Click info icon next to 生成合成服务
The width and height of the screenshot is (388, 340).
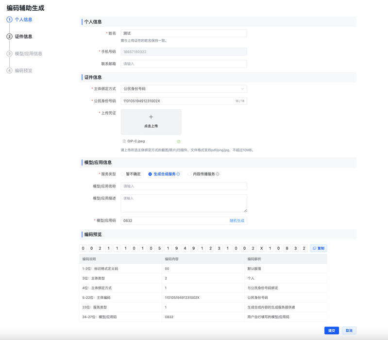[x=178, y=174]
